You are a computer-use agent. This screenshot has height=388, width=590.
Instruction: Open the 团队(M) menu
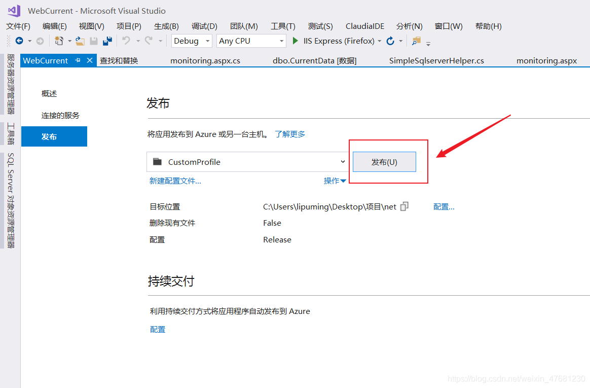(244, 26)
